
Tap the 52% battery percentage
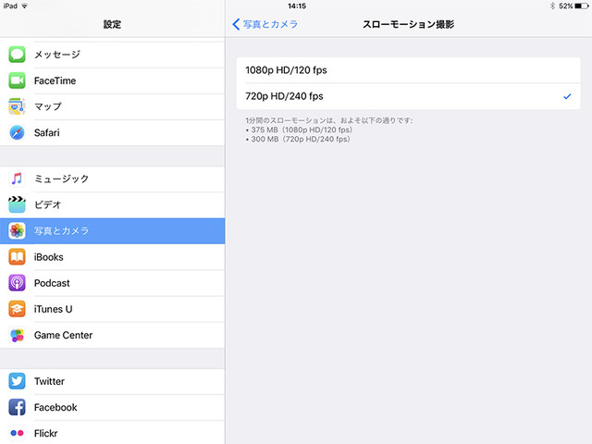(565, 6)
